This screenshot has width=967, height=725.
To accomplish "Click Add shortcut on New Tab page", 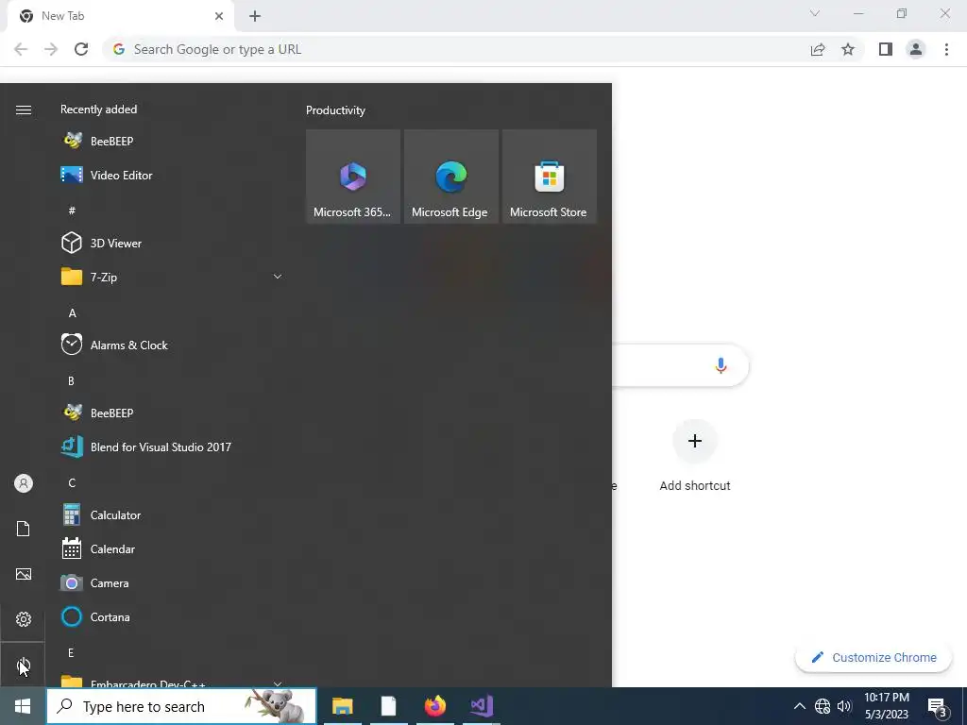I will pos(695,456).
